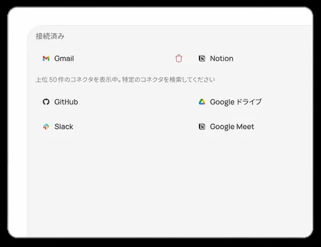Screen dimensions: 321x247
Task: Click the Google Drive triangle icon
Action: [202, 102]
